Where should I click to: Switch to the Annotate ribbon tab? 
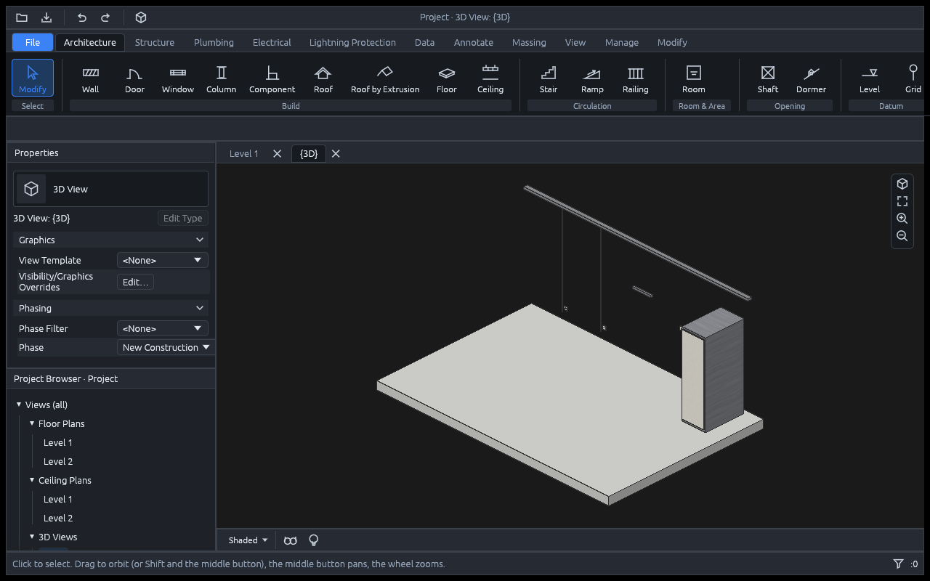point(474,42)
